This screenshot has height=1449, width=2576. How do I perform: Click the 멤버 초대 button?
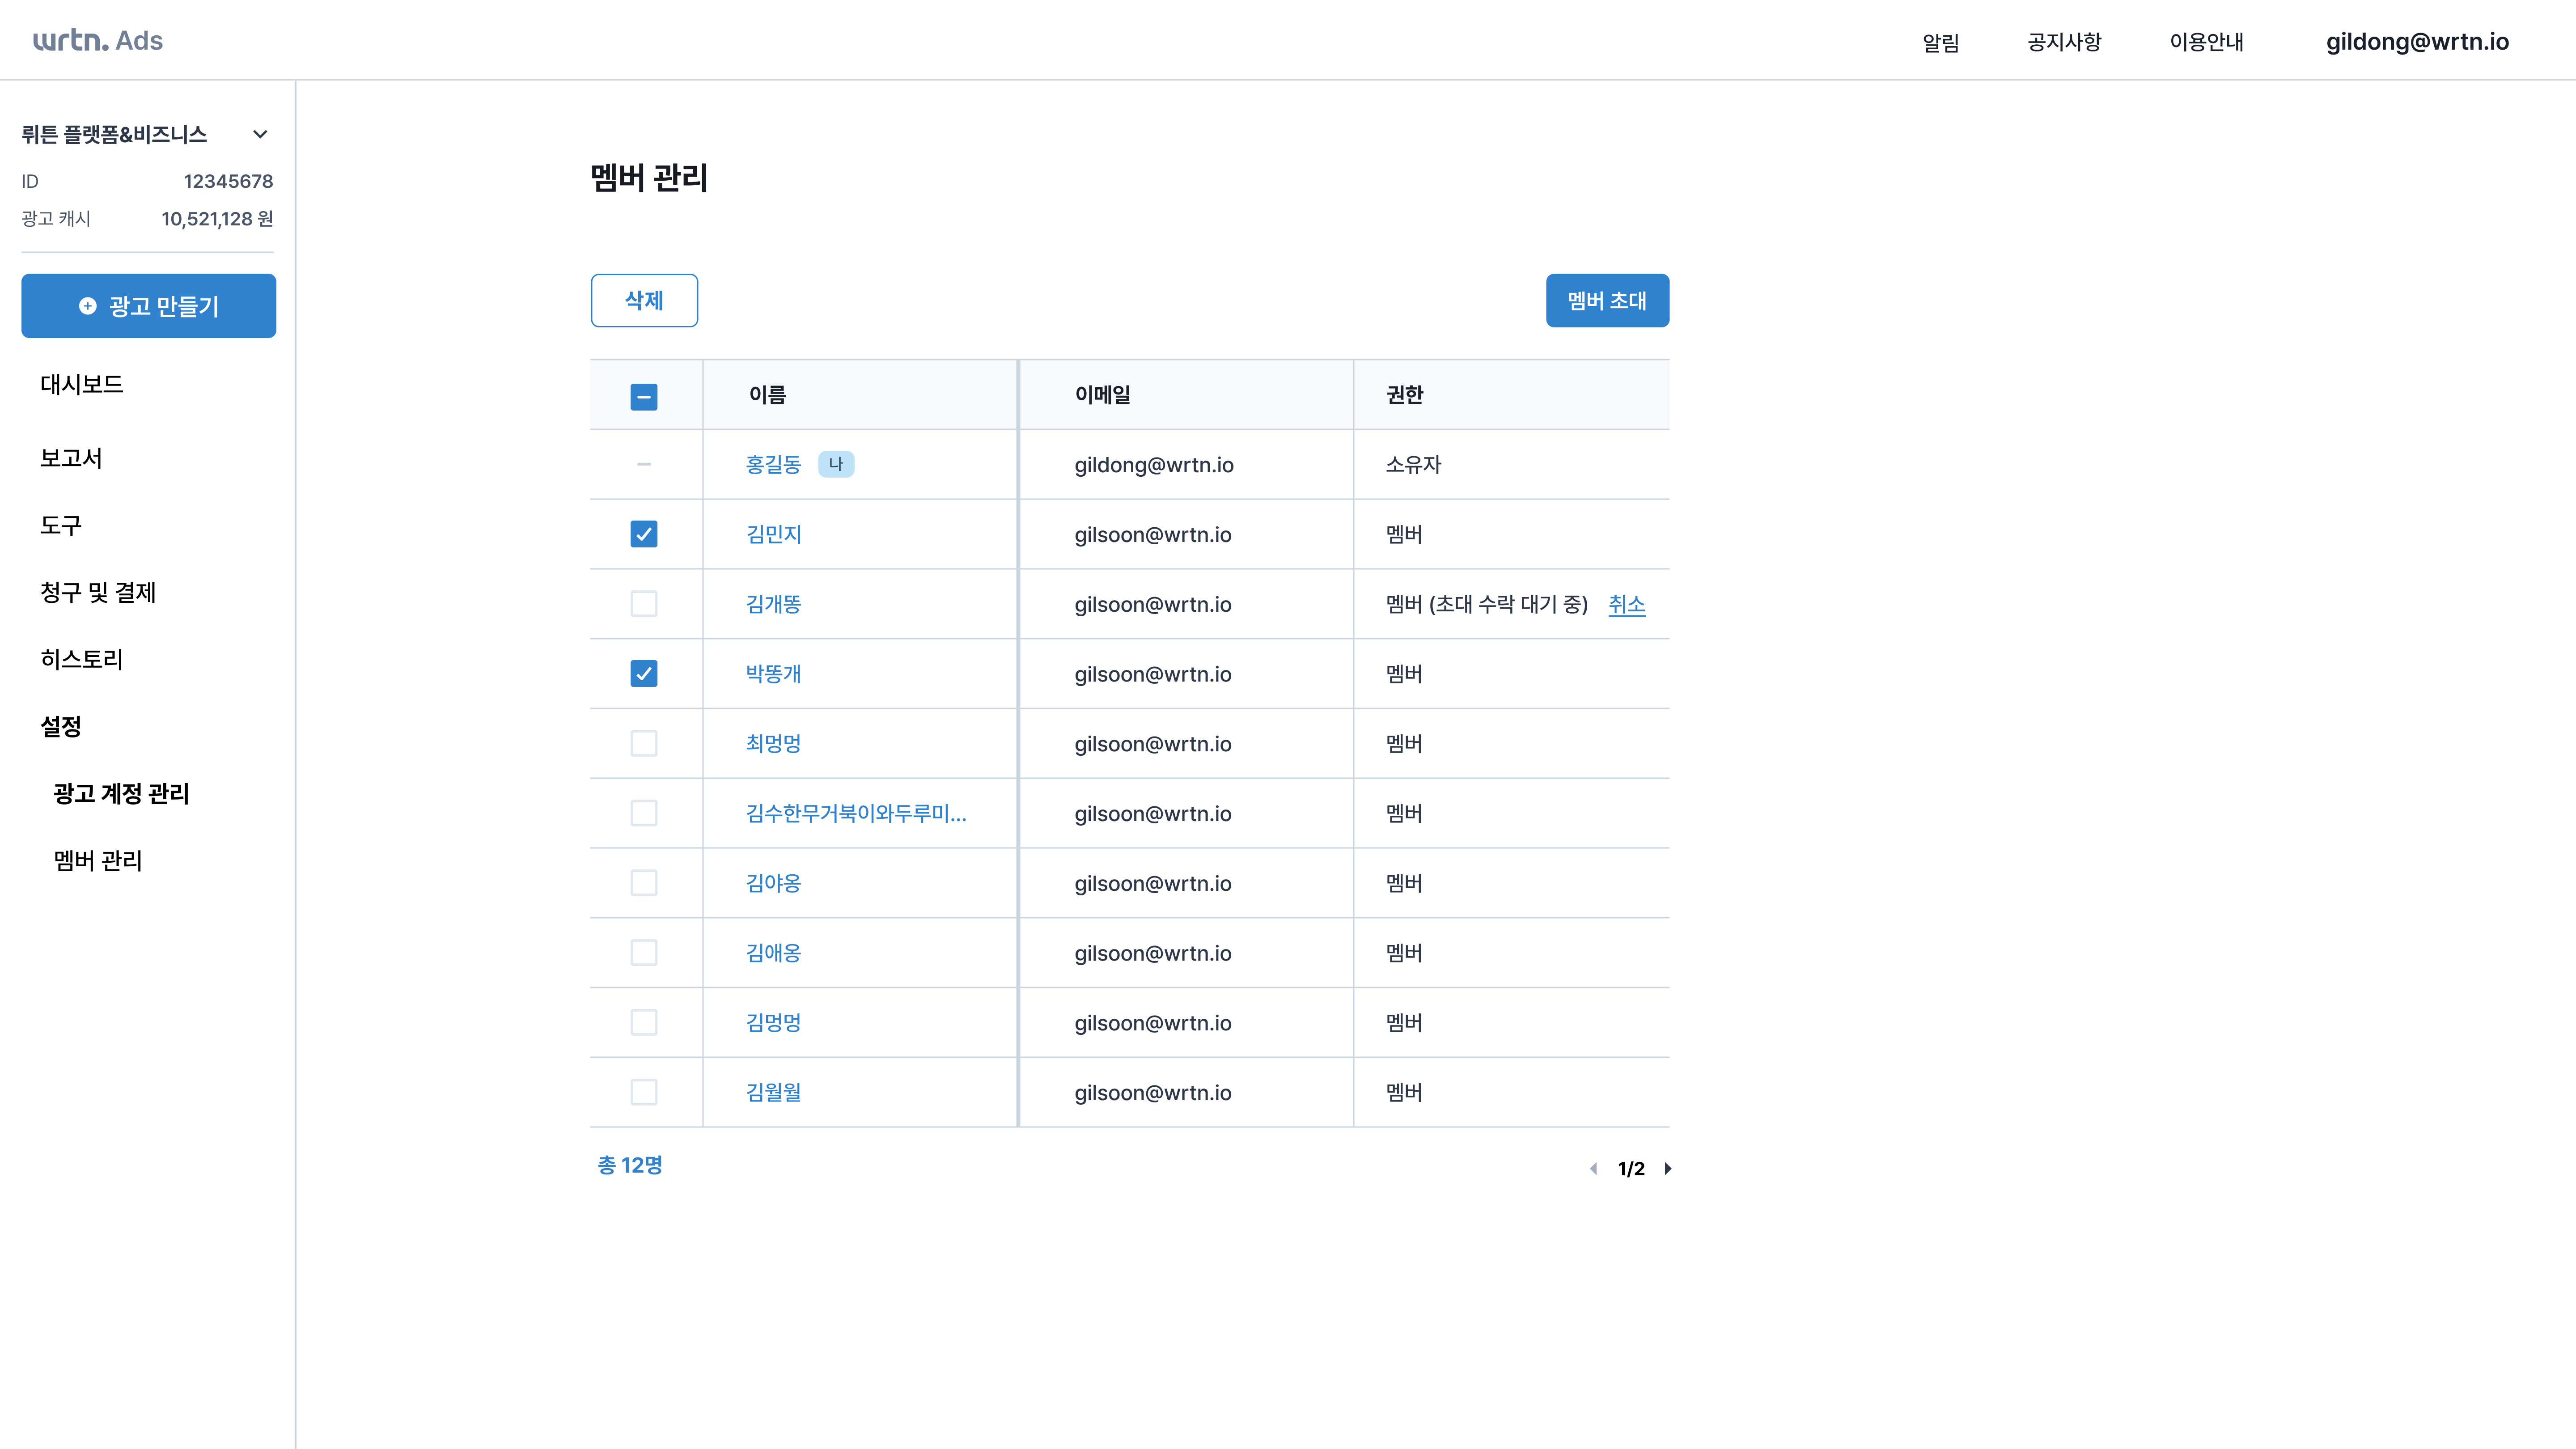pos(1606,300)
